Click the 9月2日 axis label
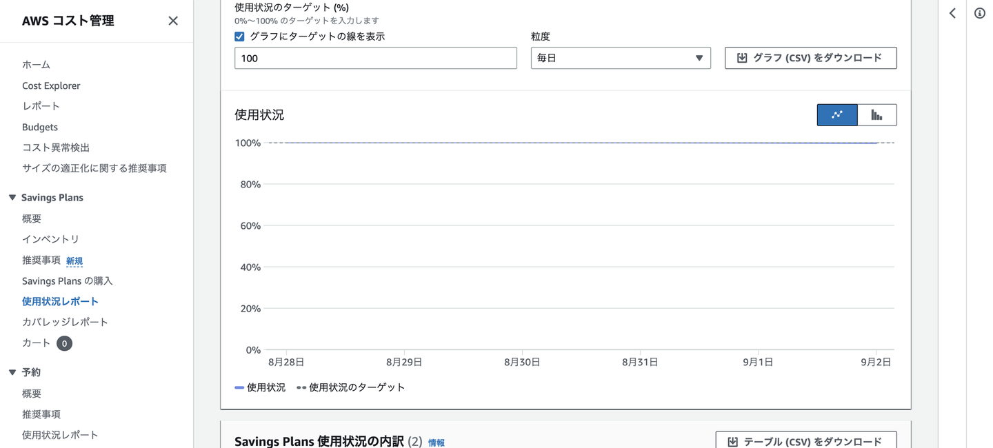This screenshot has height=448, width=993. [x=876, y=362]
